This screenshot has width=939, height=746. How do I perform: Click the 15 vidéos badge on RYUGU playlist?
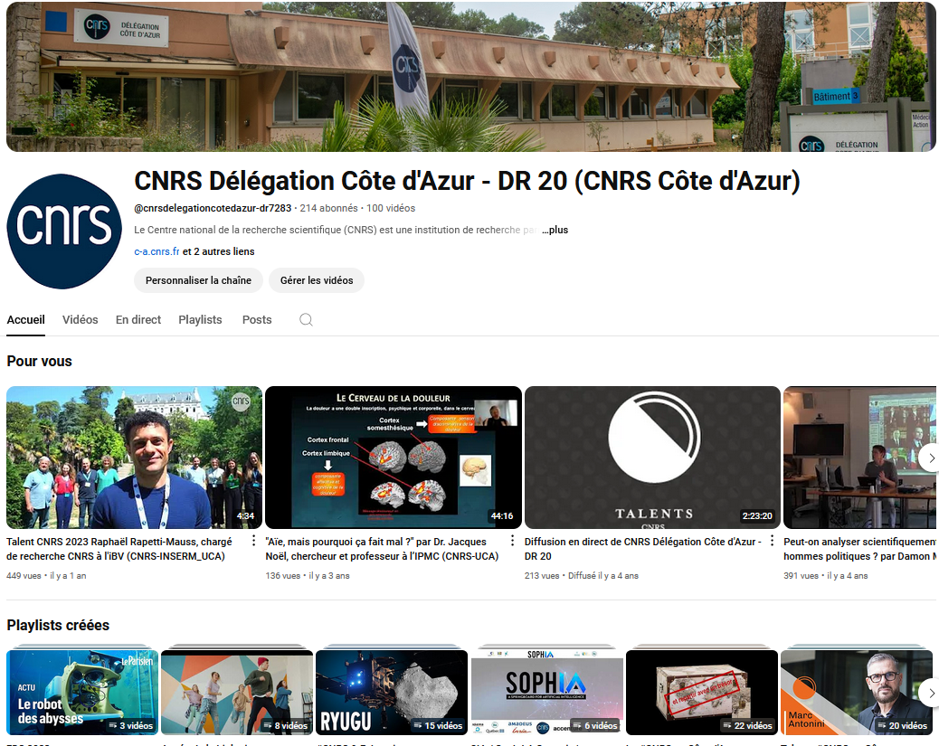[439, 725]
